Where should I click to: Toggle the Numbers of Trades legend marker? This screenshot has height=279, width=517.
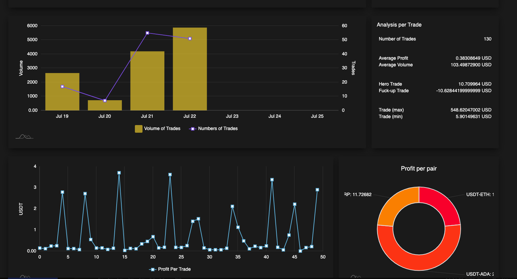point(192,129)
